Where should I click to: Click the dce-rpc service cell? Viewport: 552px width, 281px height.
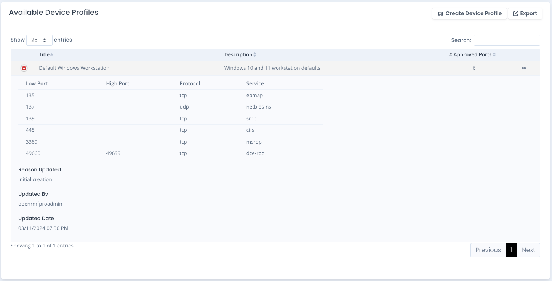255,153
